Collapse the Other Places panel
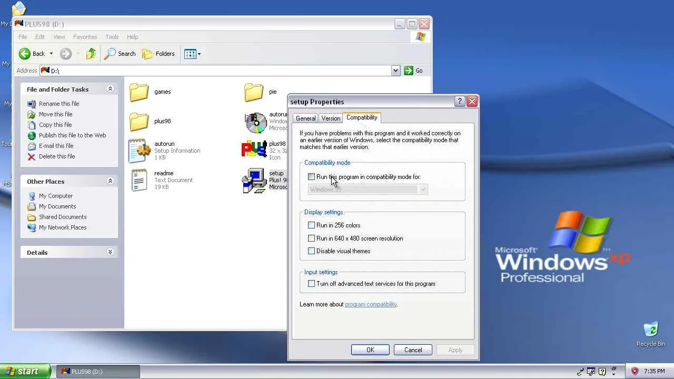The width and height of the screenshot is (674, 379). coord(110,181)
